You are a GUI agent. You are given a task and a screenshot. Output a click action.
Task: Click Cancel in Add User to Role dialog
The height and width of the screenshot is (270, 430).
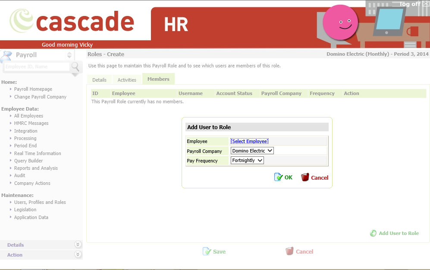(320, 178)
